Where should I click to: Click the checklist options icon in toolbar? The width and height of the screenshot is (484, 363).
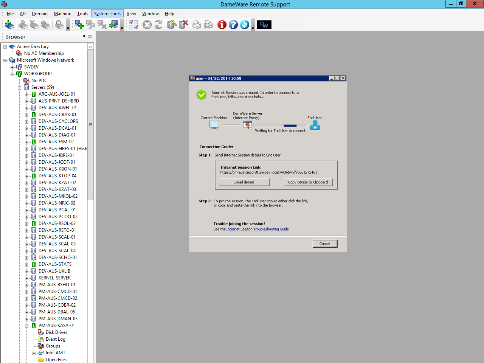coord(133,25)
